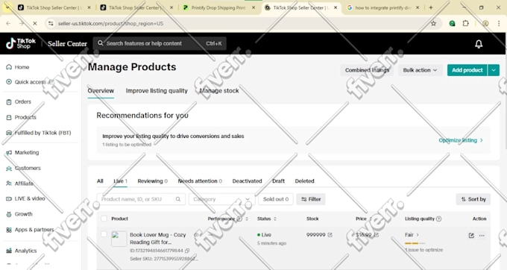Expand Fair listing quality details
This screenshot has height=270, width=507.
[x=412, y=235]
